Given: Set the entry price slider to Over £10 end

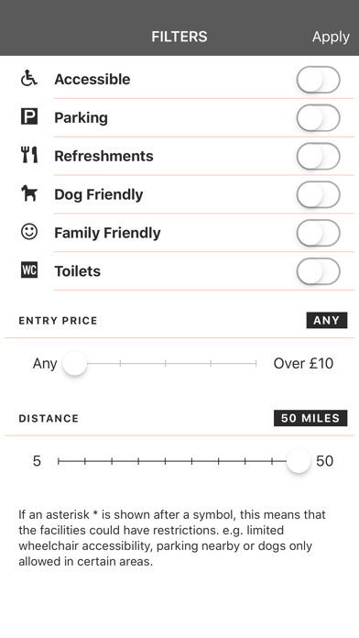Looking at the screenshot, I should tap(256, 363).
